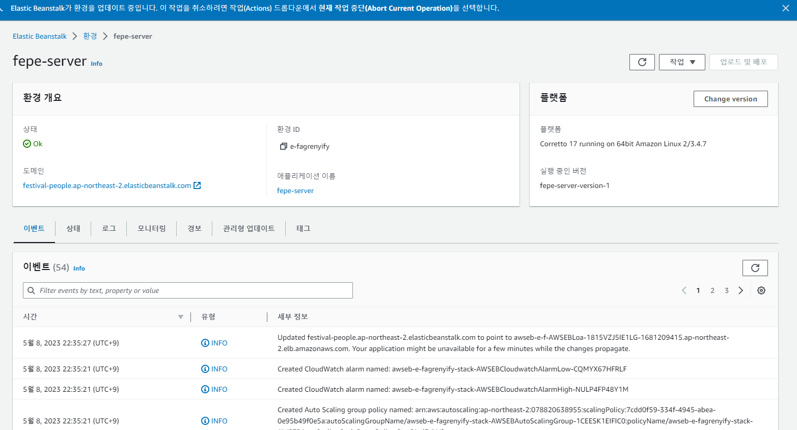Select the 'Updated festival-people' event detail text

503,343
